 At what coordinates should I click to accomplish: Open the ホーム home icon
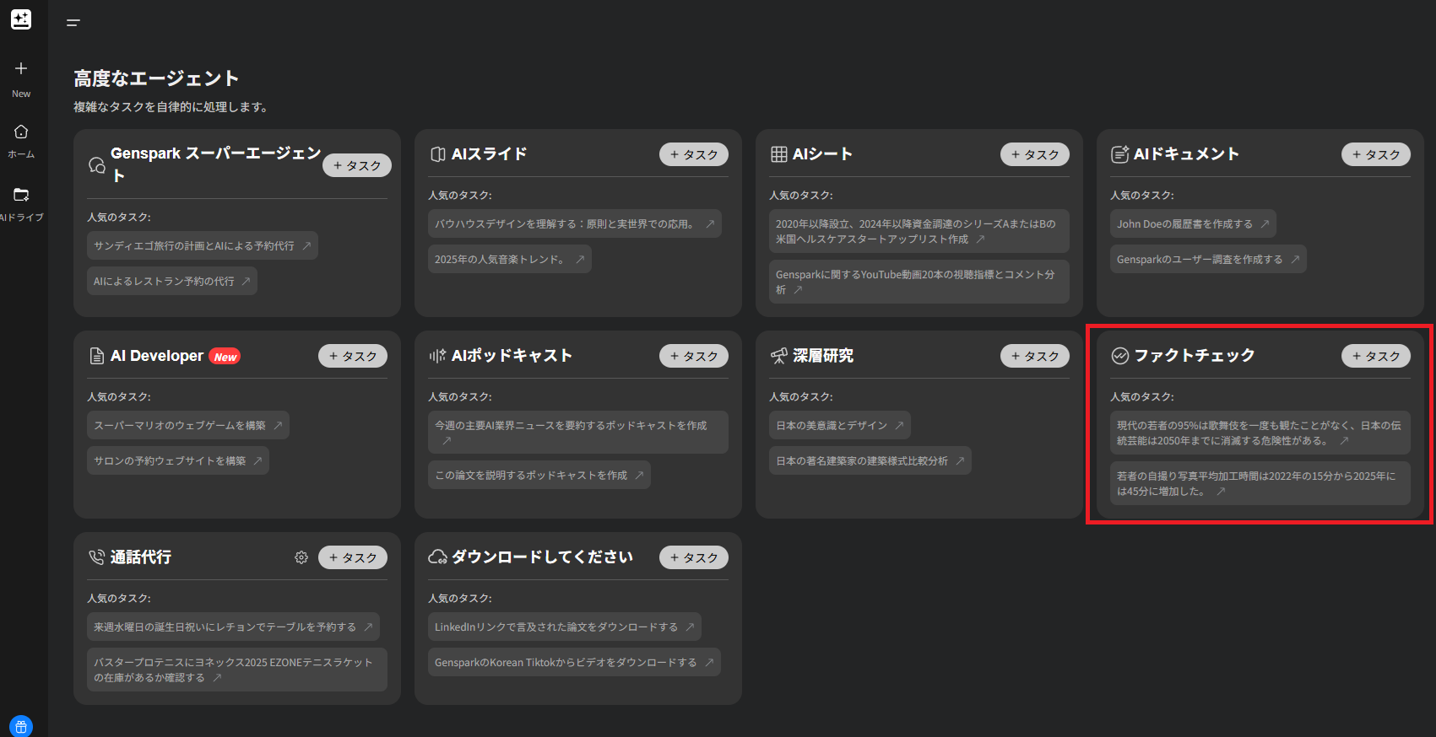click(x=21, y=132)
